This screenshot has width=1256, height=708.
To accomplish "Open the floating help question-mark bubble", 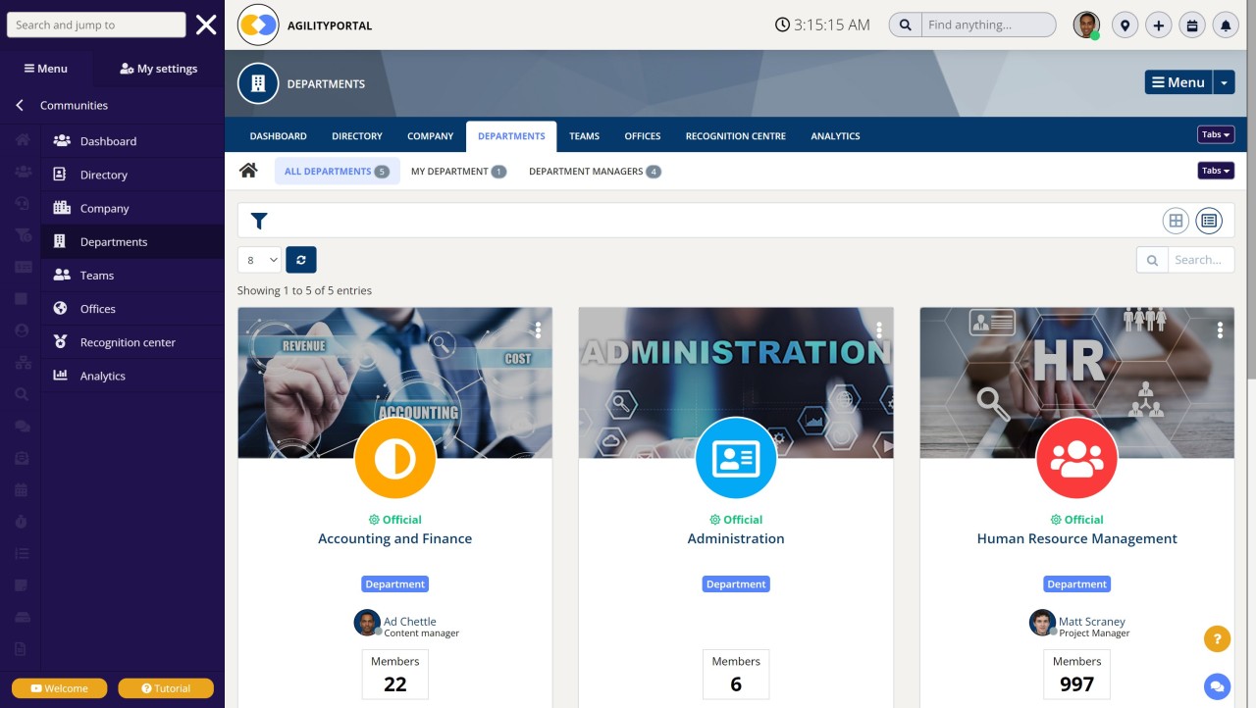I will [x=1217, y=638].
